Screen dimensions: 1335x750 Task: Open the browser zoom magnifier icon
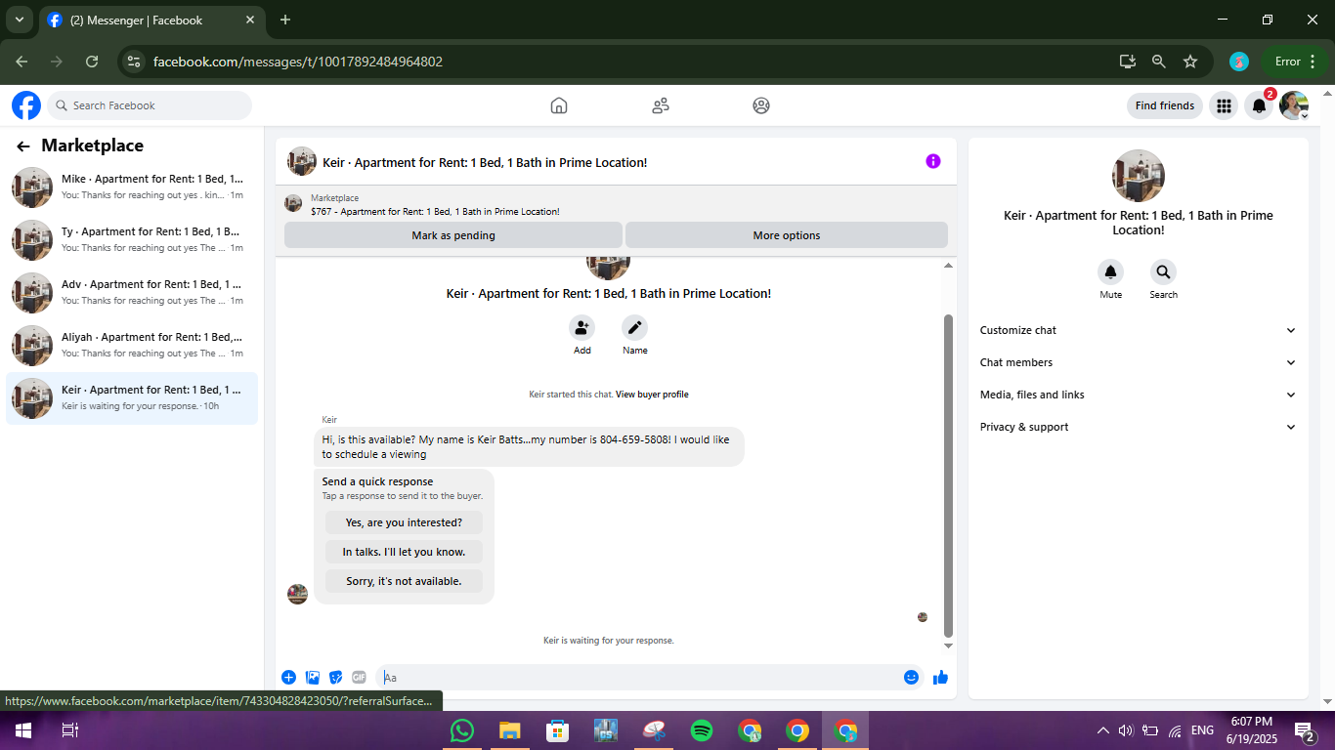point(1159,62)
